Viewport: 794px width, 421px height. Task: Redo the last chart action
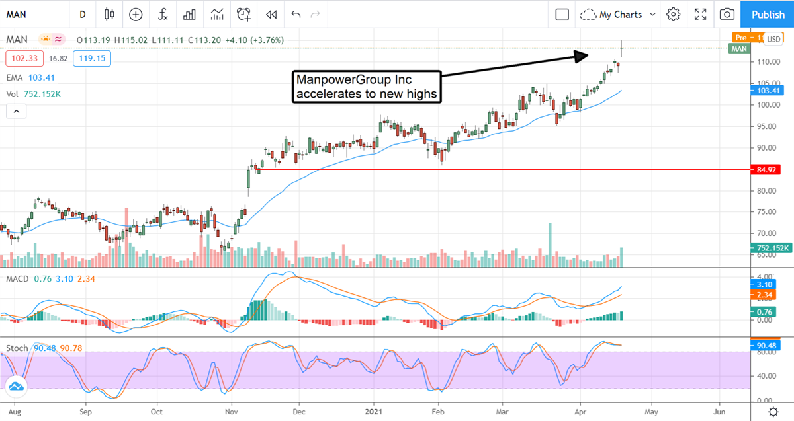(x=315, y=14)
